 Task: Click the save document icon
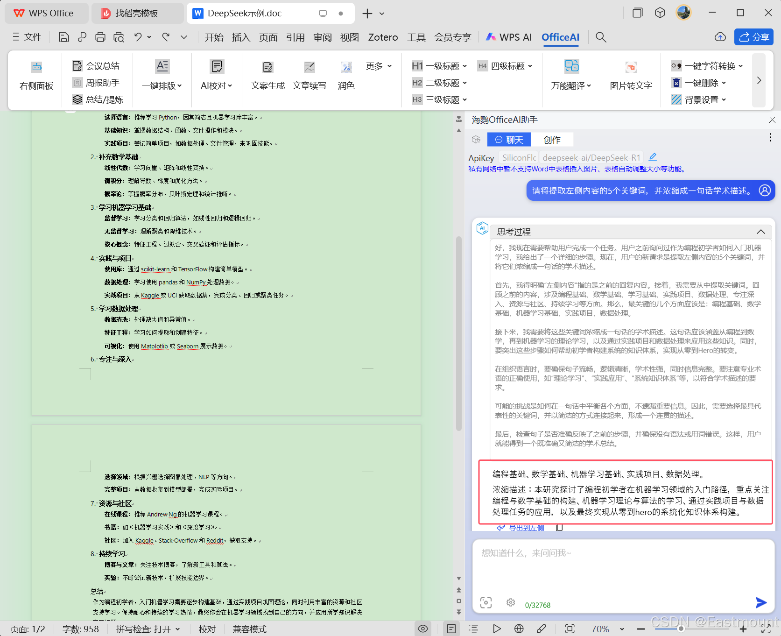click(64, 37)
